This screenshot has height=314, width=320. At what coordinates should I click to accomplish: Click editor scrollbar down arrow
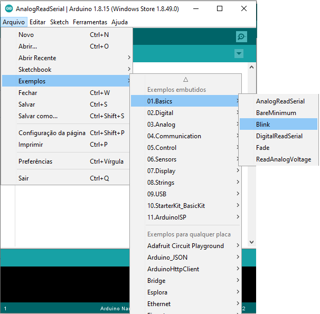click(x=252, y=242)
